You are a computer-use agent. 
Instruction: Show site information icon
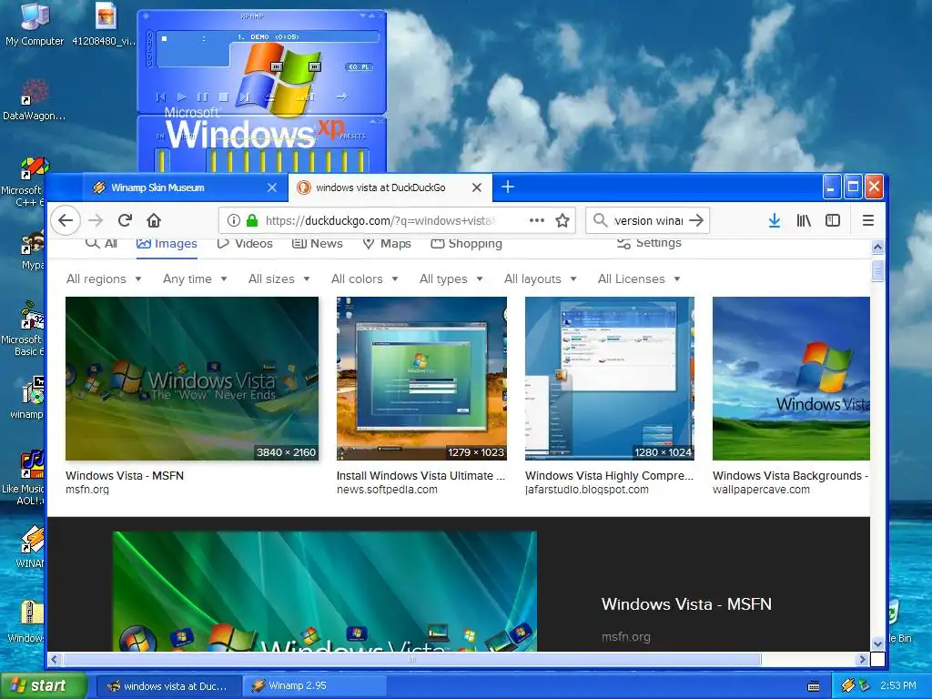(234, 220)
